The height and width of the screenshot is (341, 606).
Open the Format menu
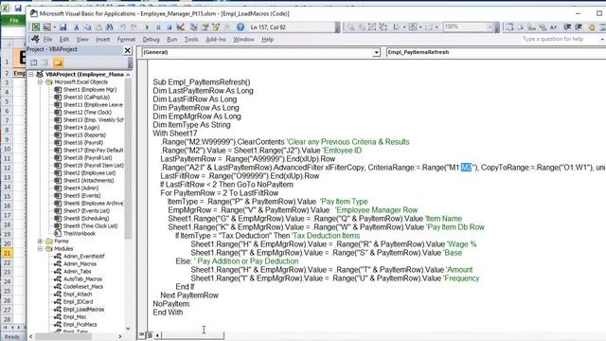coord(126,40)
